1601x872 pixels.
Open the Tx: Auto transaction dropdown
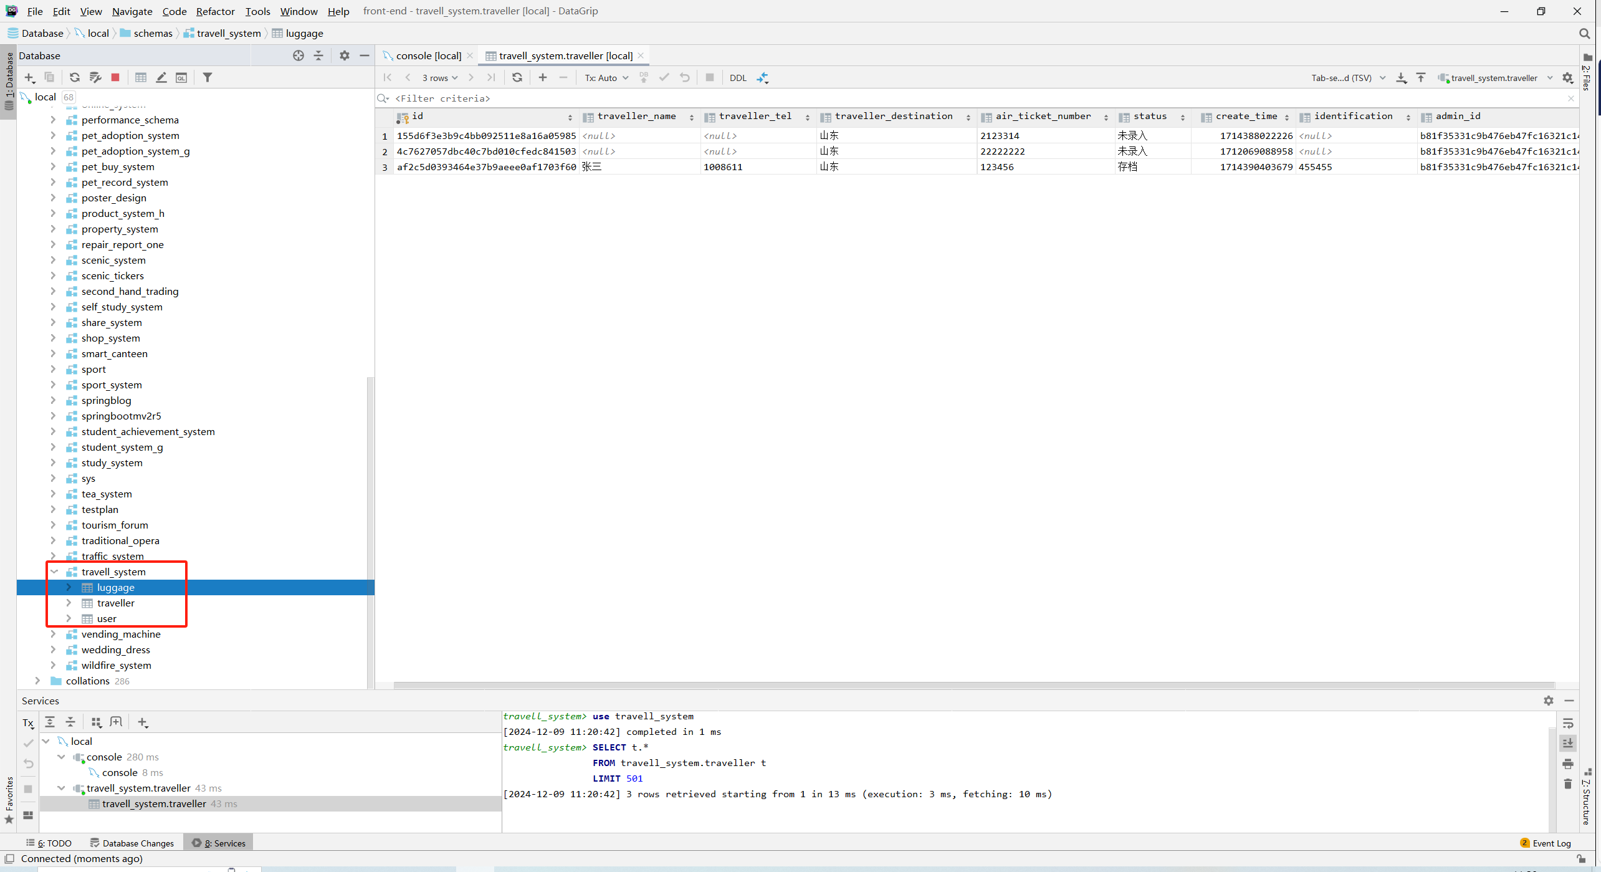click(606, 78)
